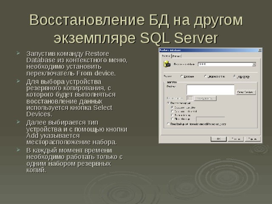
Task: Choose Transaction log radio option
Action: 172,115
